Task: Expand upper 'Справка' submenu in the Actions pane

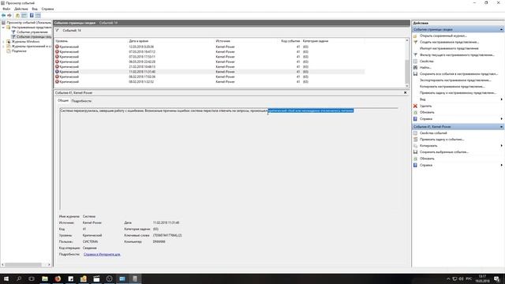Action: [501, 119]
